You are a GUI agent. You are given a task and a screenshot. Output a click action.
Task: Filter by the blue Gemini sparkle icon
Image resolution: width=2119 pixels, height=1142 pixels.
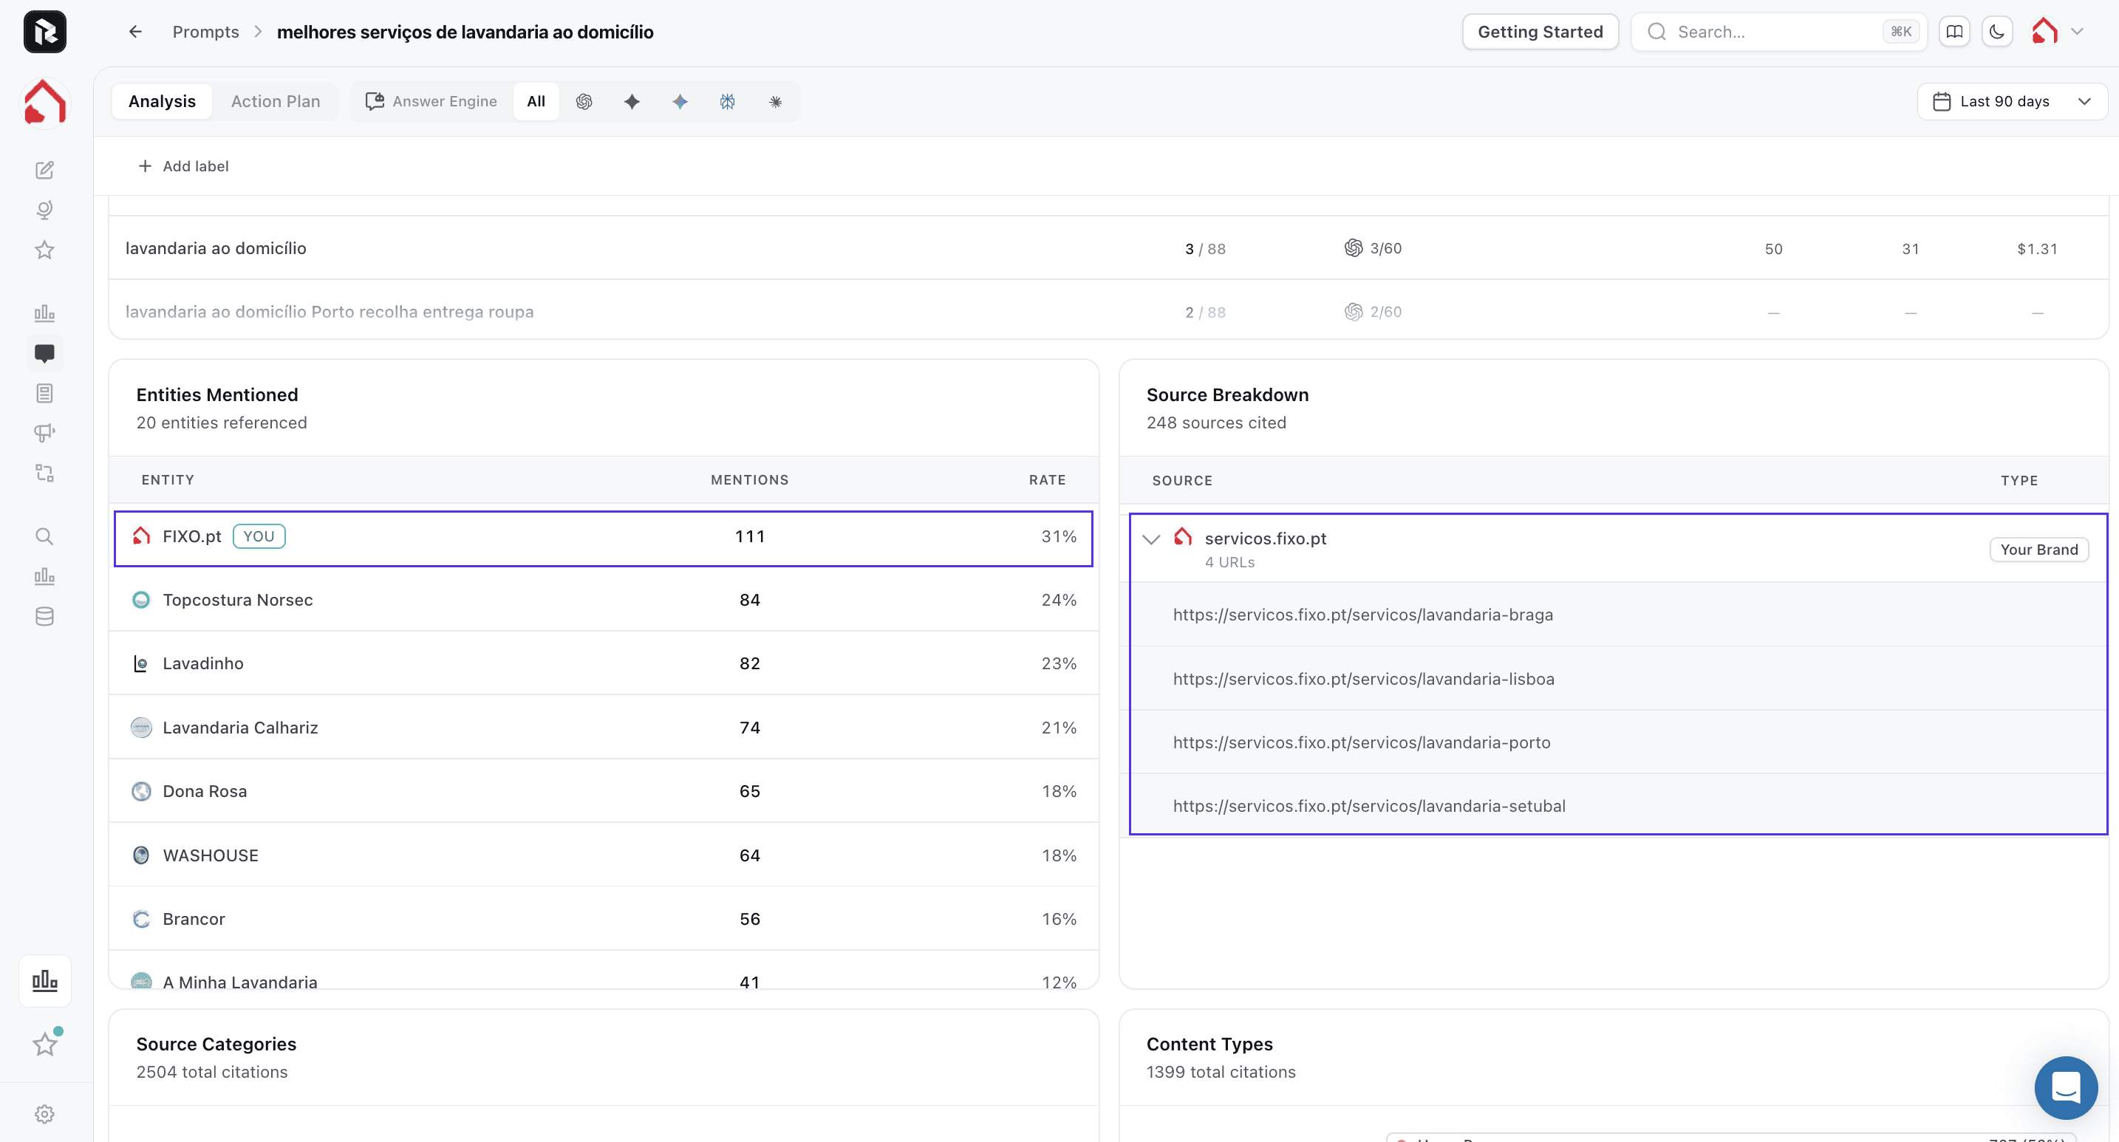pyautogui.click(x=680, y=102)
